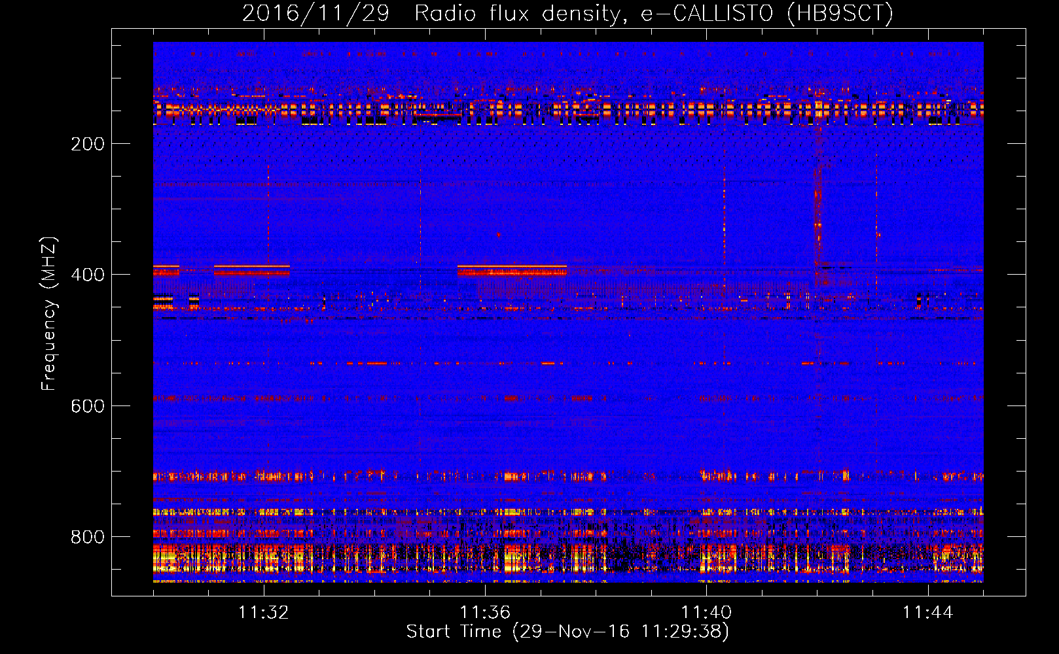Click the 11:32 time axis label
1059x654 pixels.
click(264, 613)
